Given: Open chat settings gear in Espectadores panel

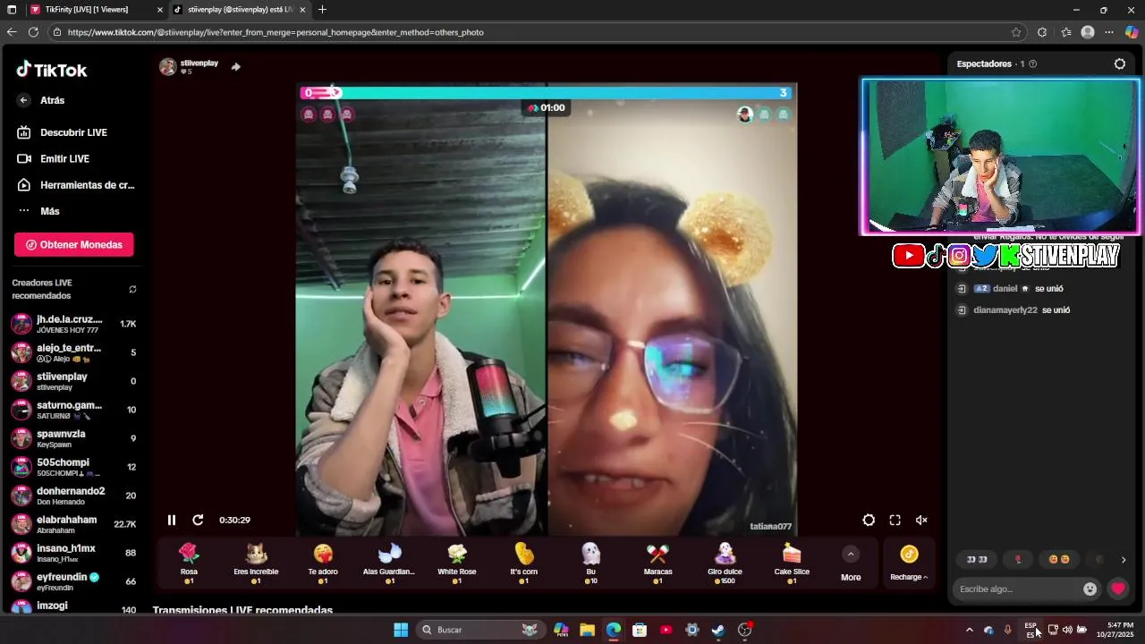Looking at the screenshot, I should point(1119,64).
